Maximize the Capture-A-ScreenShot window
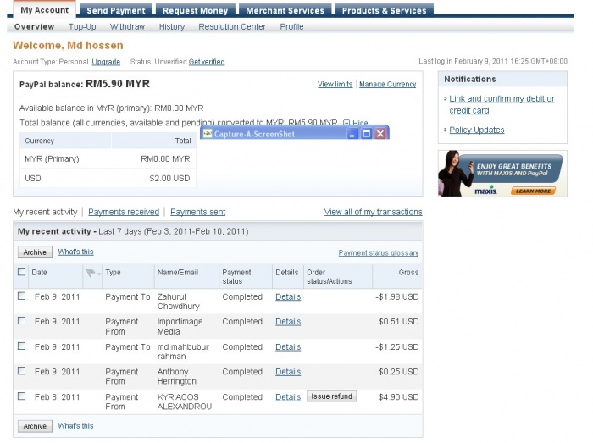Viewport: 593px width, 443px height. 367,134
